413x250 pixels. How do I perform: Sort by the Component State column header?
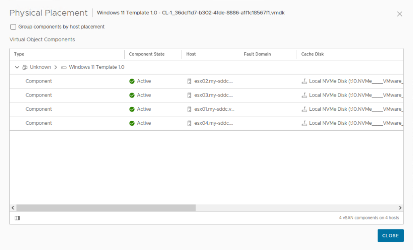(146, 54)
